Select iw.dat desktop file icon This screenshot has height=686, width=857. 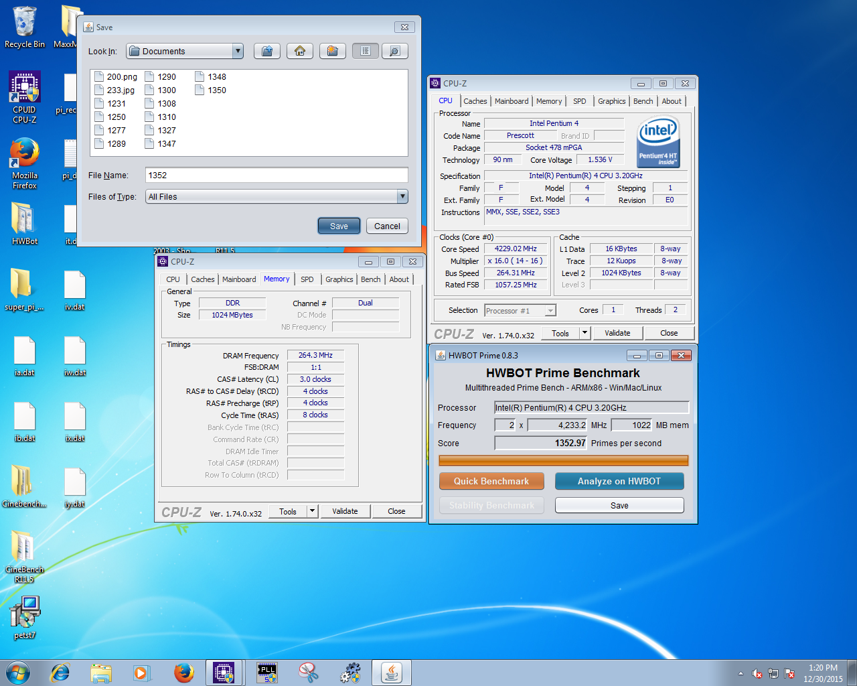(x=75, y=355)
